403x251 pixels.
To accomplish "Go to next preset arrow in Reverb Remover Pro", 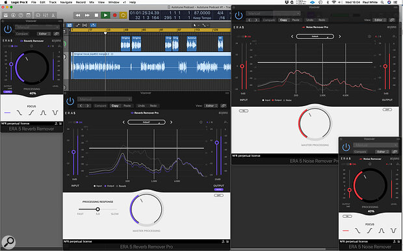I will (171, 122).
